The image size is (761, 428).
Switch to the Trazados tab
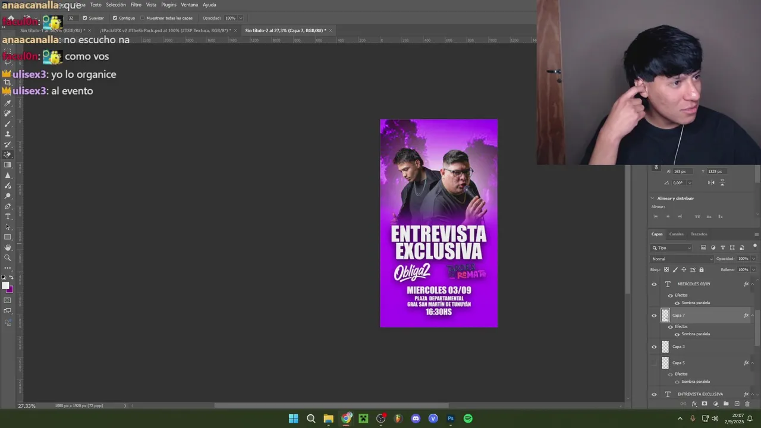click(699, 234)
